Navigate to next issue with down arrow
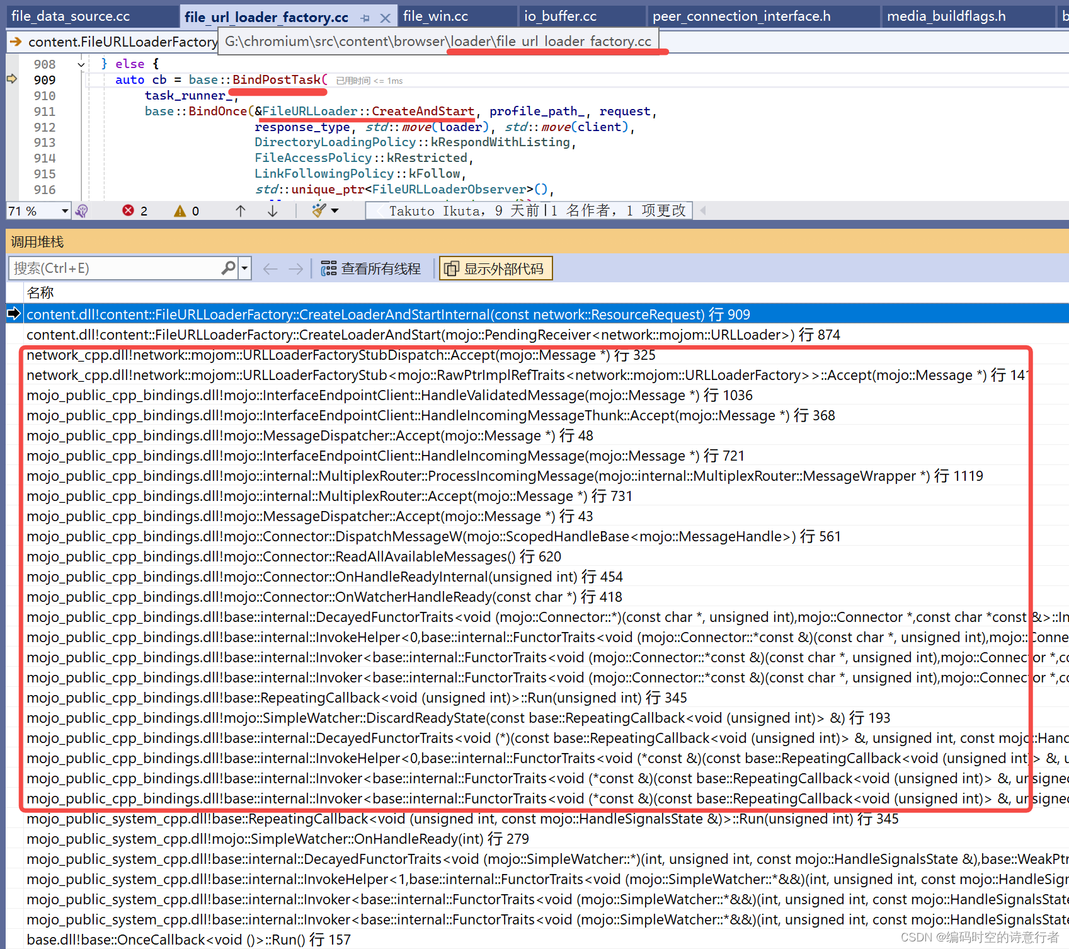Screen dimensions: 1069x949 click(272, 211)
